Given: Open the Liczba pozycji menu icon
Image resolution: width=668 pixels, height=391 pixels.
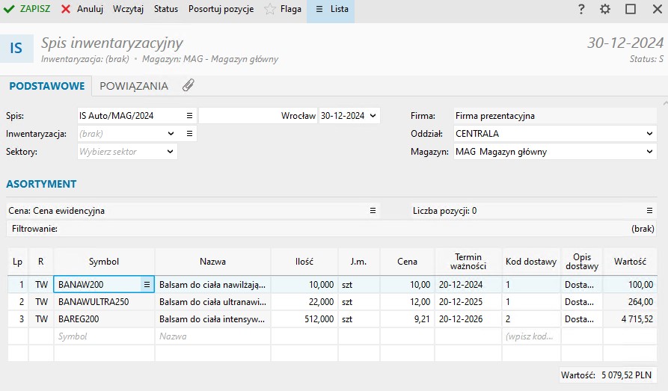Looking at the screenshot, I should (x=650, y=211).
